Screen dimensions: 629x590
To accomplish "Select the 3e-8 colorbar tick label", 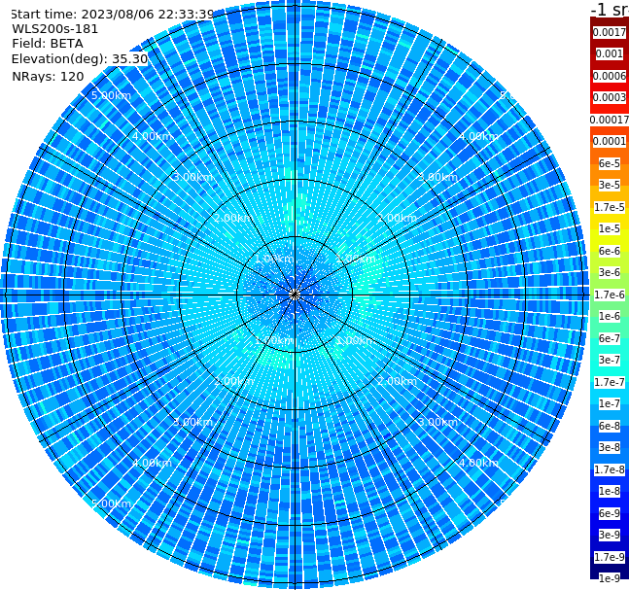I will [x=610, y=447].
